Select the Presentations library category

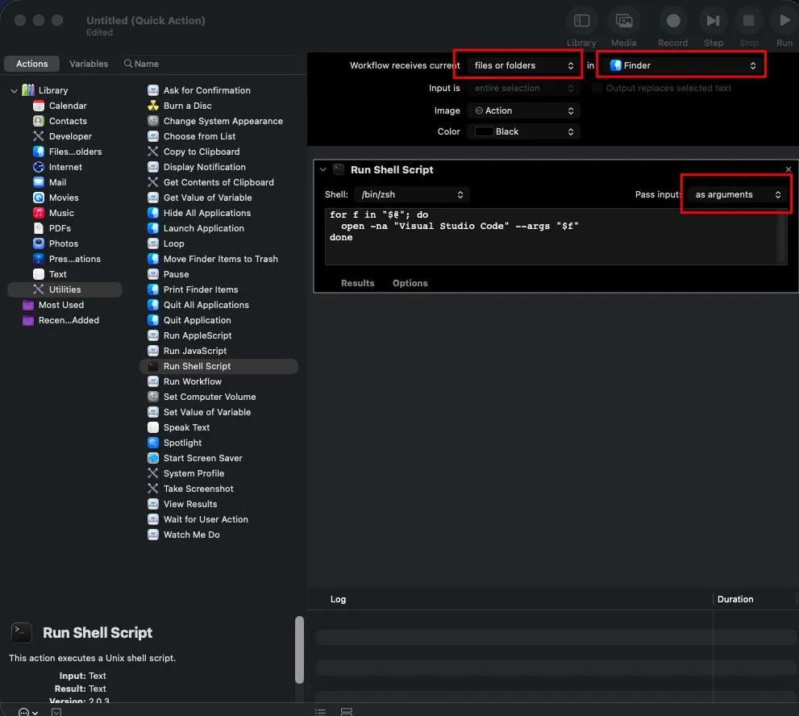tap(74, 258)
